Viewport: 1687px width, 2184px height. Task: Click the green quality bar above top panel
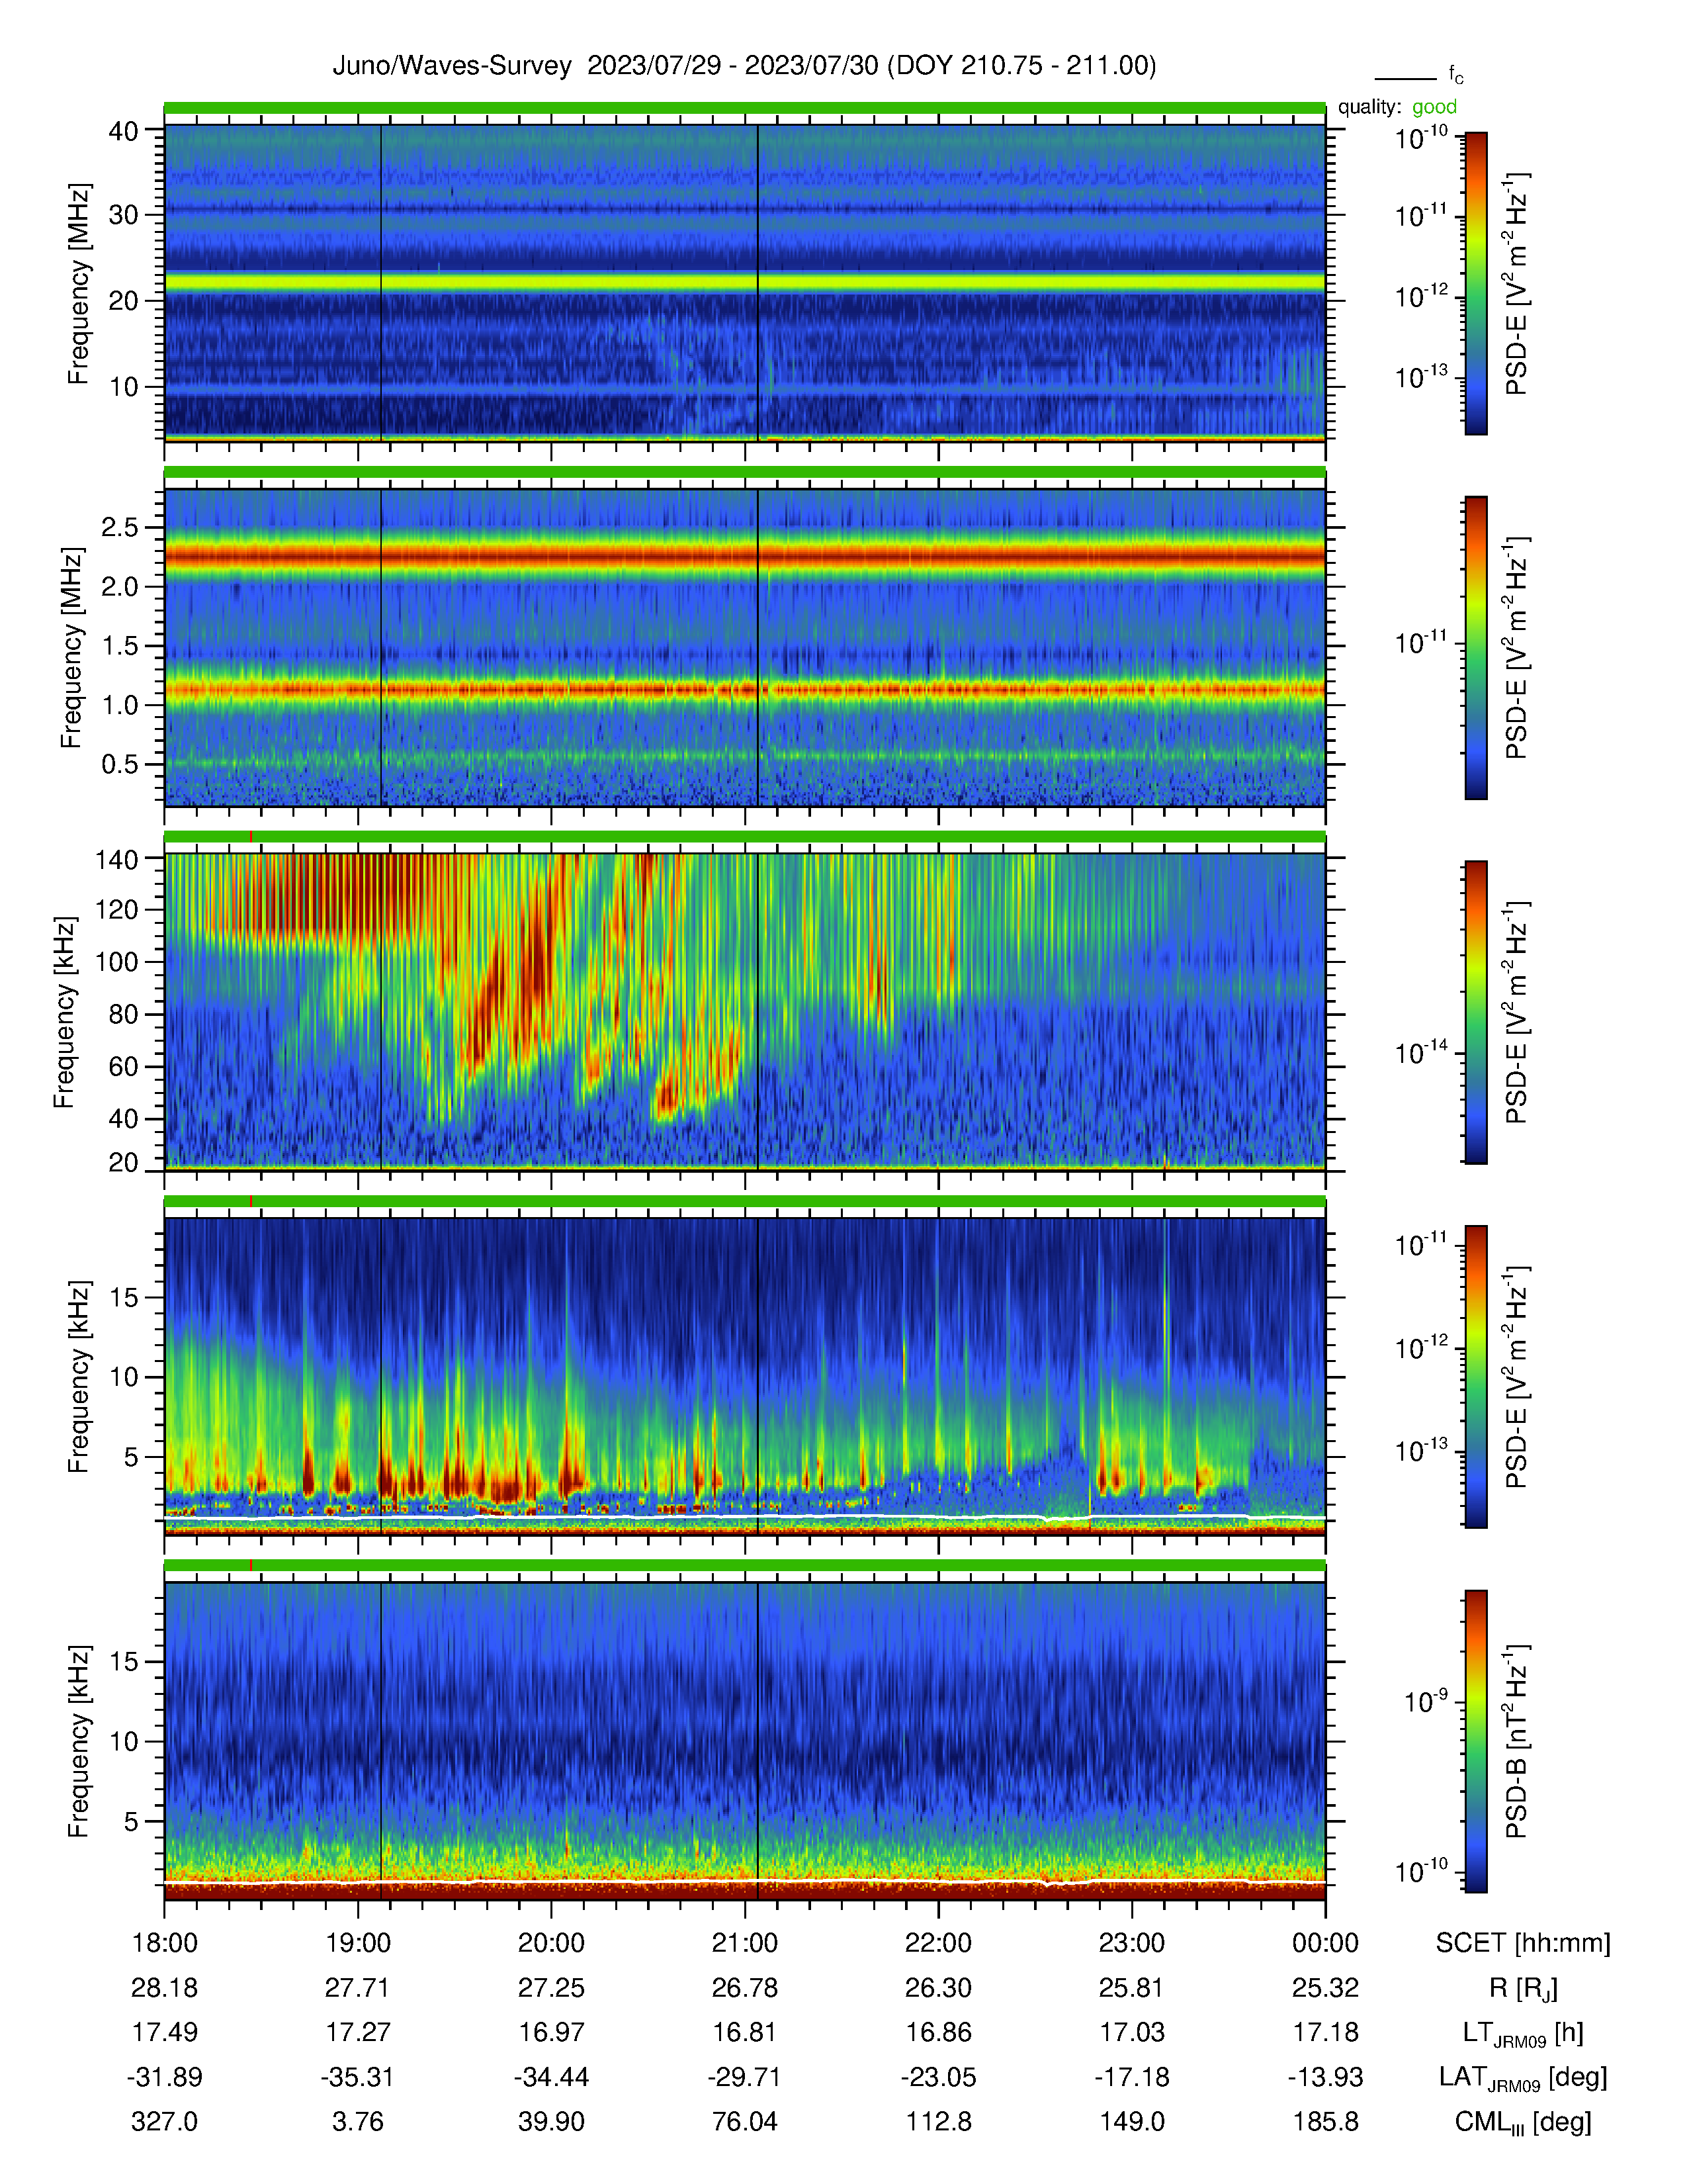[744, 108]
